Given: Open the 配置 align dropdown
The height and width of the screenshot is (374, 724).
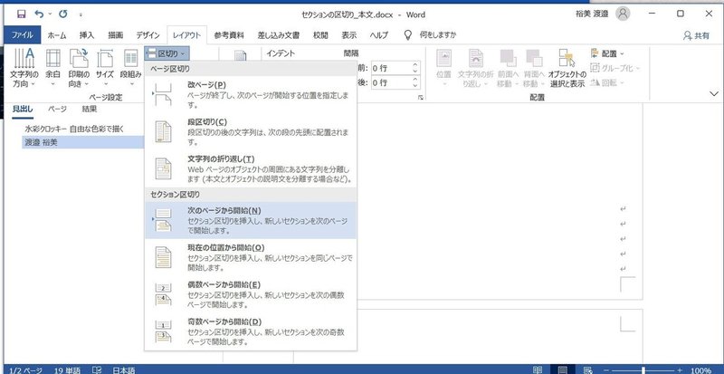Looking at the screenshot, I should click(x=607, y=53).
